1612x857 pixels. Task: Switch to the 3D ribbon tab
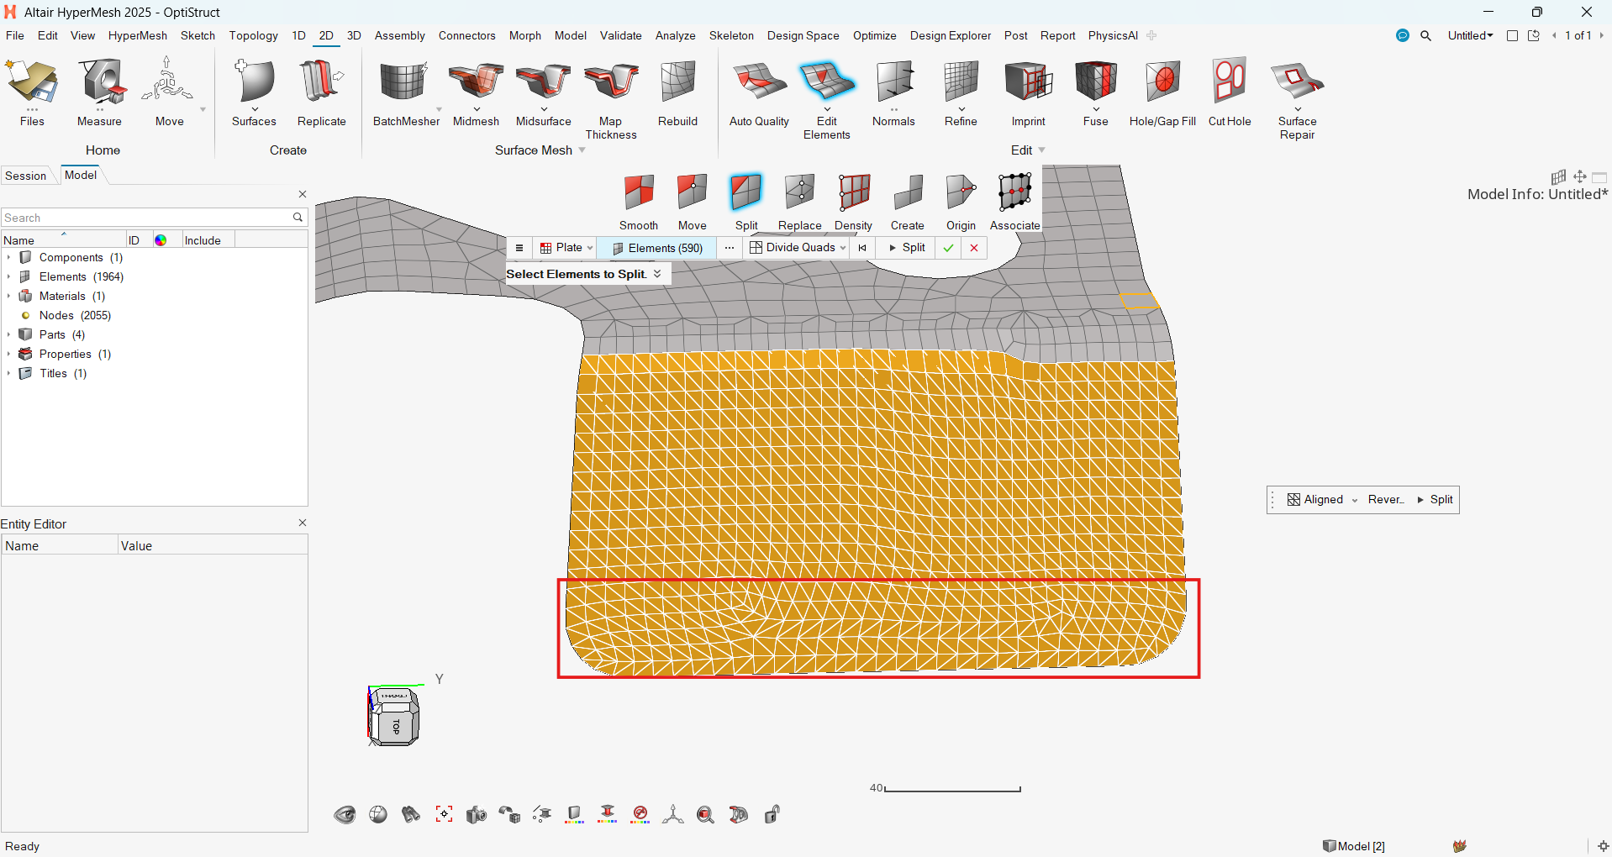coord(354,35)
